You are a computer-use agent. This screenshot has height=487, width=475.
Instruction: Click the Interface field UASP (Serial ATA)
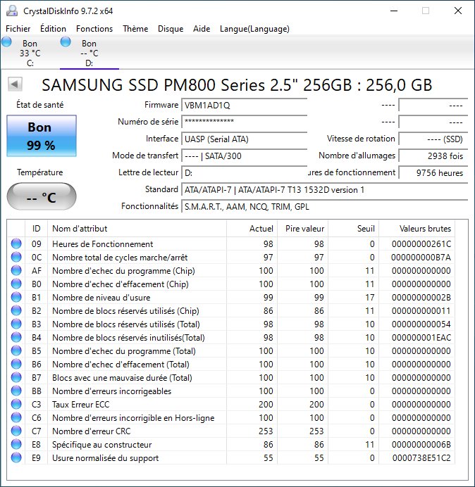244,139
